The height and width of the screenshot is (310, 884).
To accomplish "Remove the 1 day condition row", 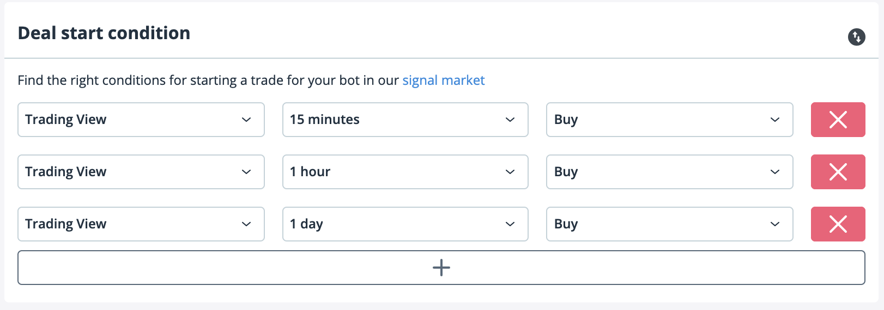I will 838,224.
